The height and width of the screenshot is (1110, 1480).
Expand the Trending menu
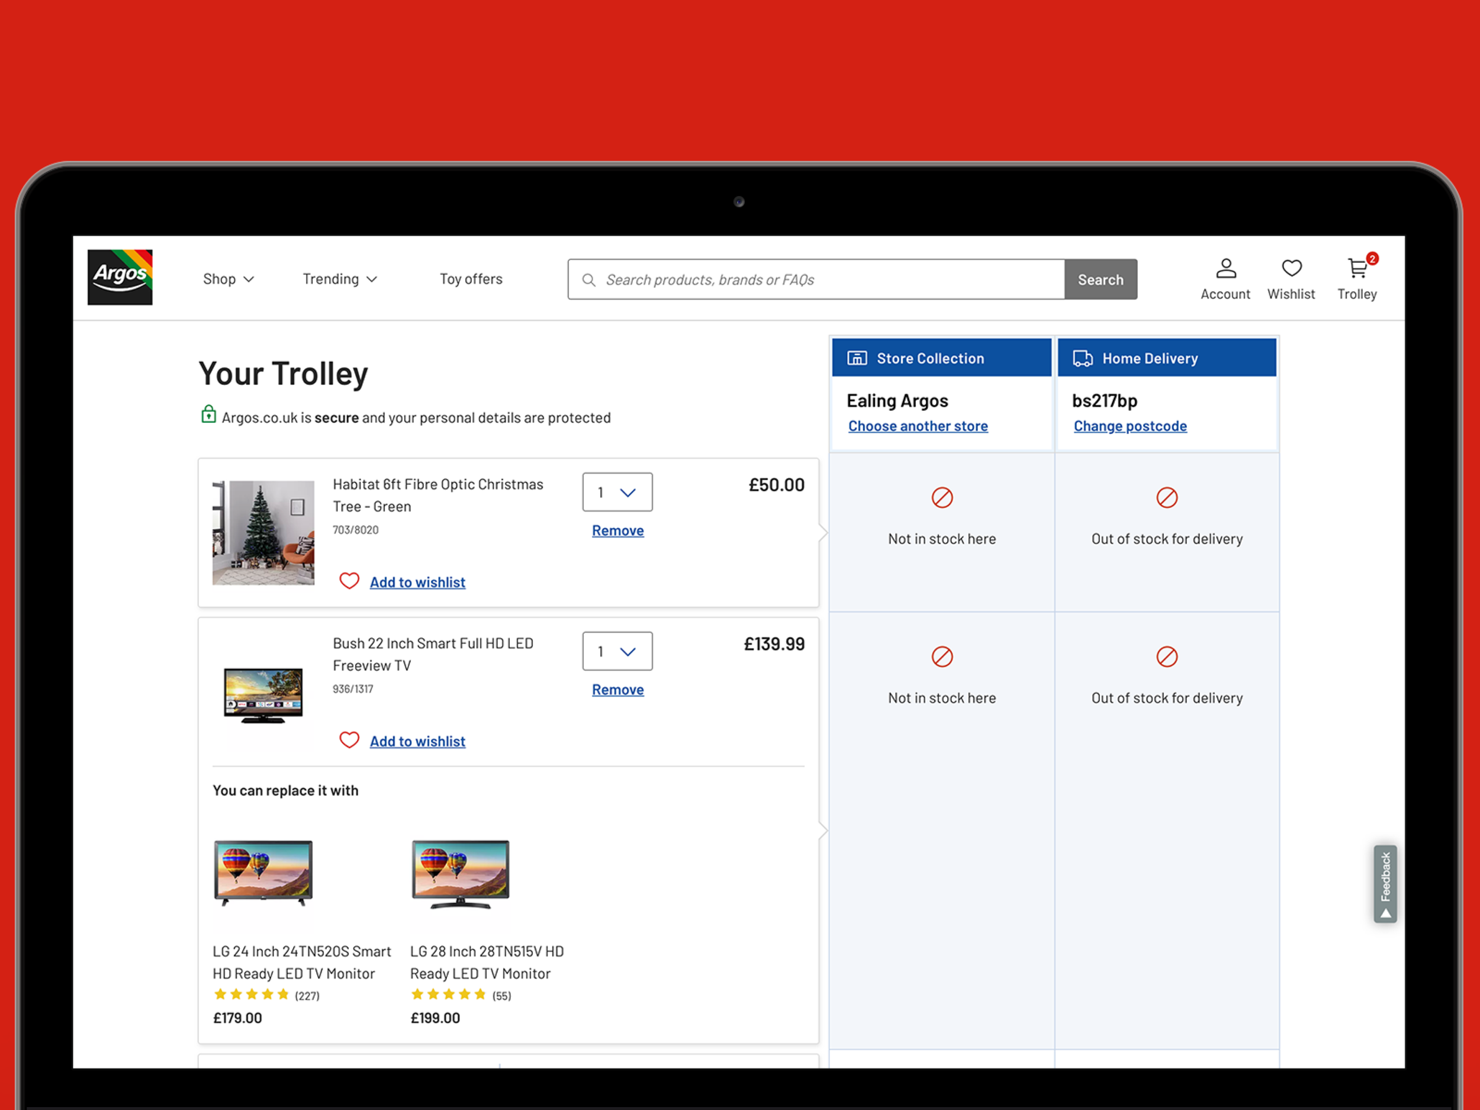tap(340, 279)
